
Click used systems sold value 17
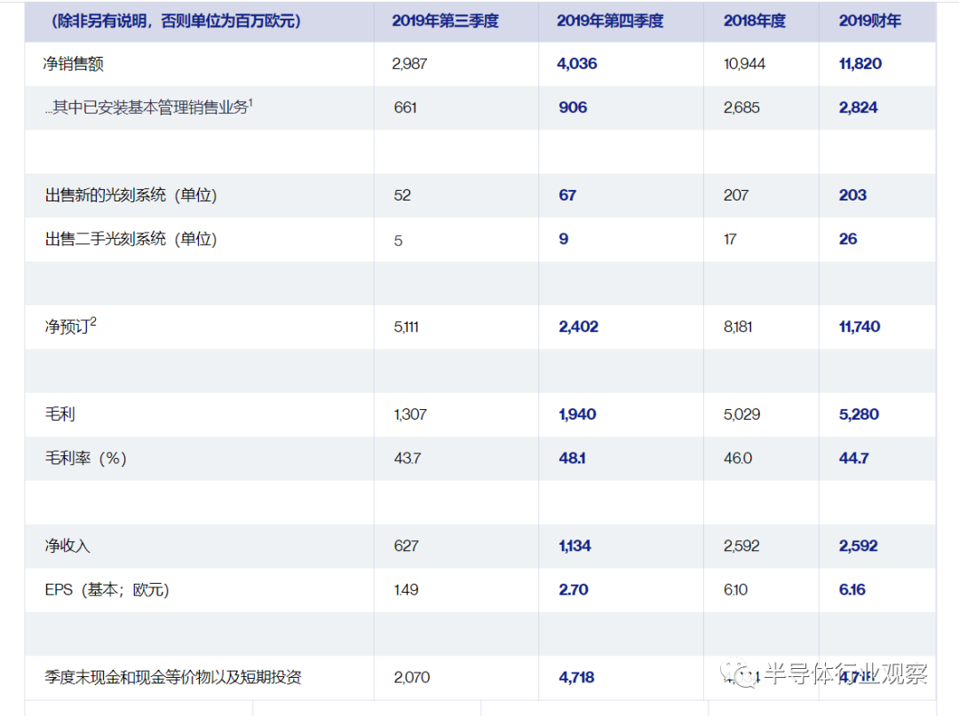point(730,239)
